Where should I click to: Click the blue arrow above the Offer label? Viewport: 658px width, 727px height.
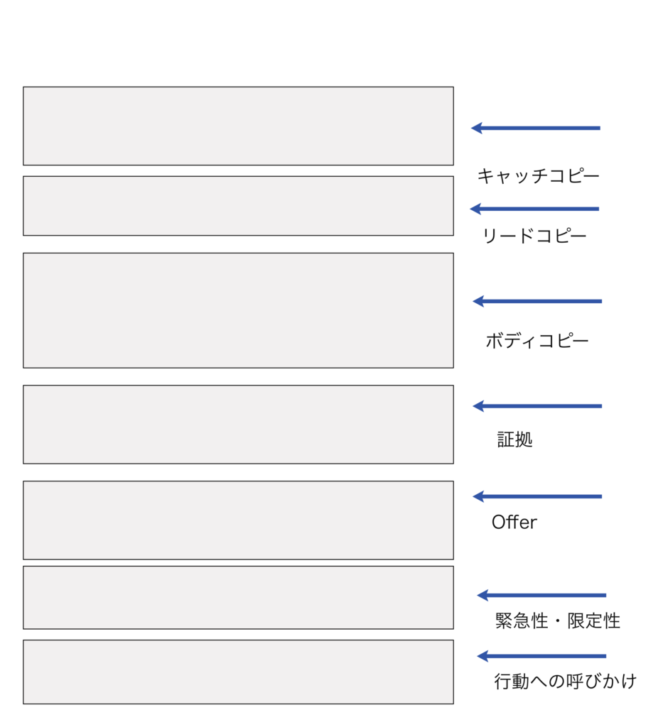[x=537, y=496]
